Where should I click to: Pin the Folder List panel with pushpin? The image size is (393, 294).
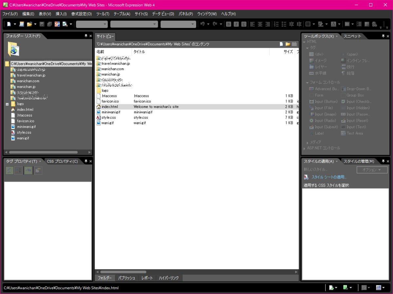pyautogui.click(x=86, y=36)
